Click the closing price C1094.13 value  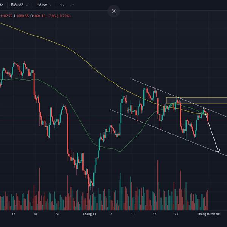point(38,16)
